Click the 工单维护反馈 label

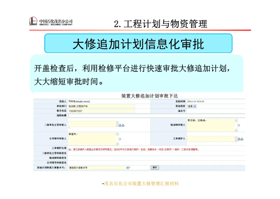tap(59, 148)
